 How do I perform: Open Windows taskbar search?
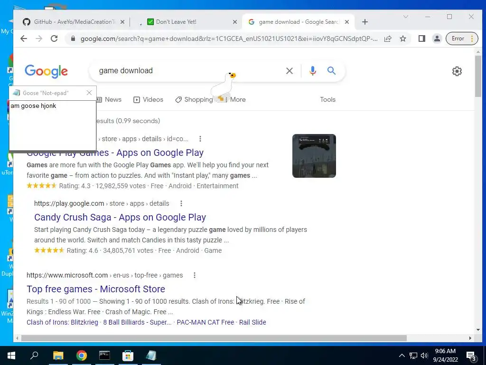(34, 355)
